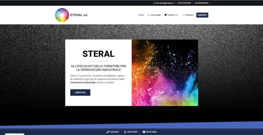
Task: Click the lightbulb icon beside Servizi
Action: coord(184,15)
